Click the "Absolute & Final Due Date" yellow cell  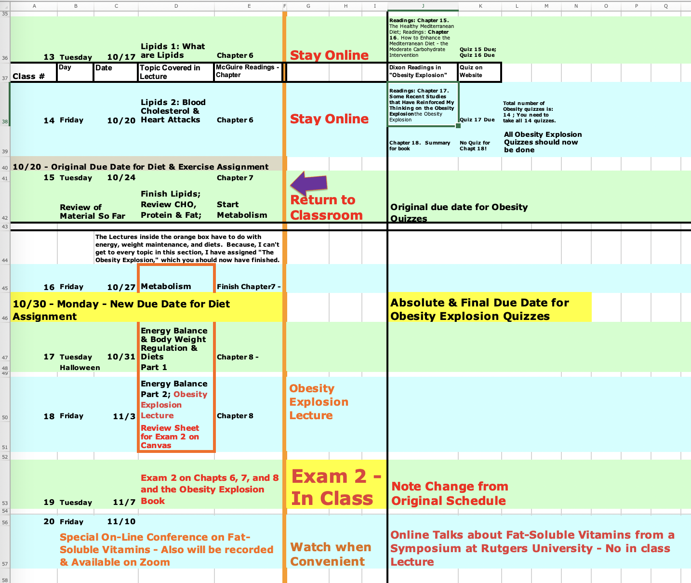pos(489,309)
